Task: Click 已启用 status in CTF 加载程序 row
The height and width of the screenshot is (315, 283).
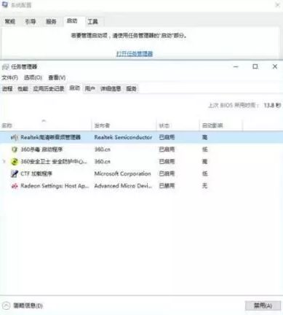Action: tap(167, 174)
